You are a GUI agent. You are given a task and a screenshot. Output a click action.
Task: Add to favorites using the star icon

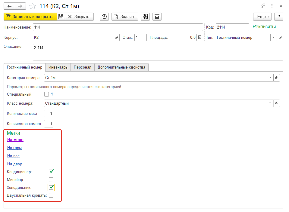33,6
